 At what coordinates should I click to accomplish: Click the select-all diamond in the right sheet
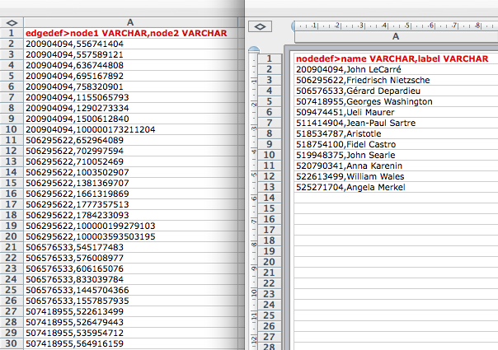[x=260, y=26]
